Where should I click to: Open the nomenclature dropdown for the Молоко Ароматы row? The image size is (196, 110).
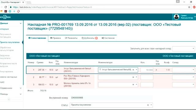tap(136, 84)
